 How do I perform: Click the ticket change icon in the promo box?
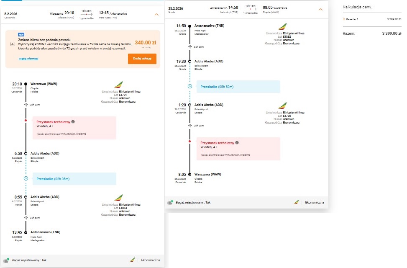pos(13,44)
